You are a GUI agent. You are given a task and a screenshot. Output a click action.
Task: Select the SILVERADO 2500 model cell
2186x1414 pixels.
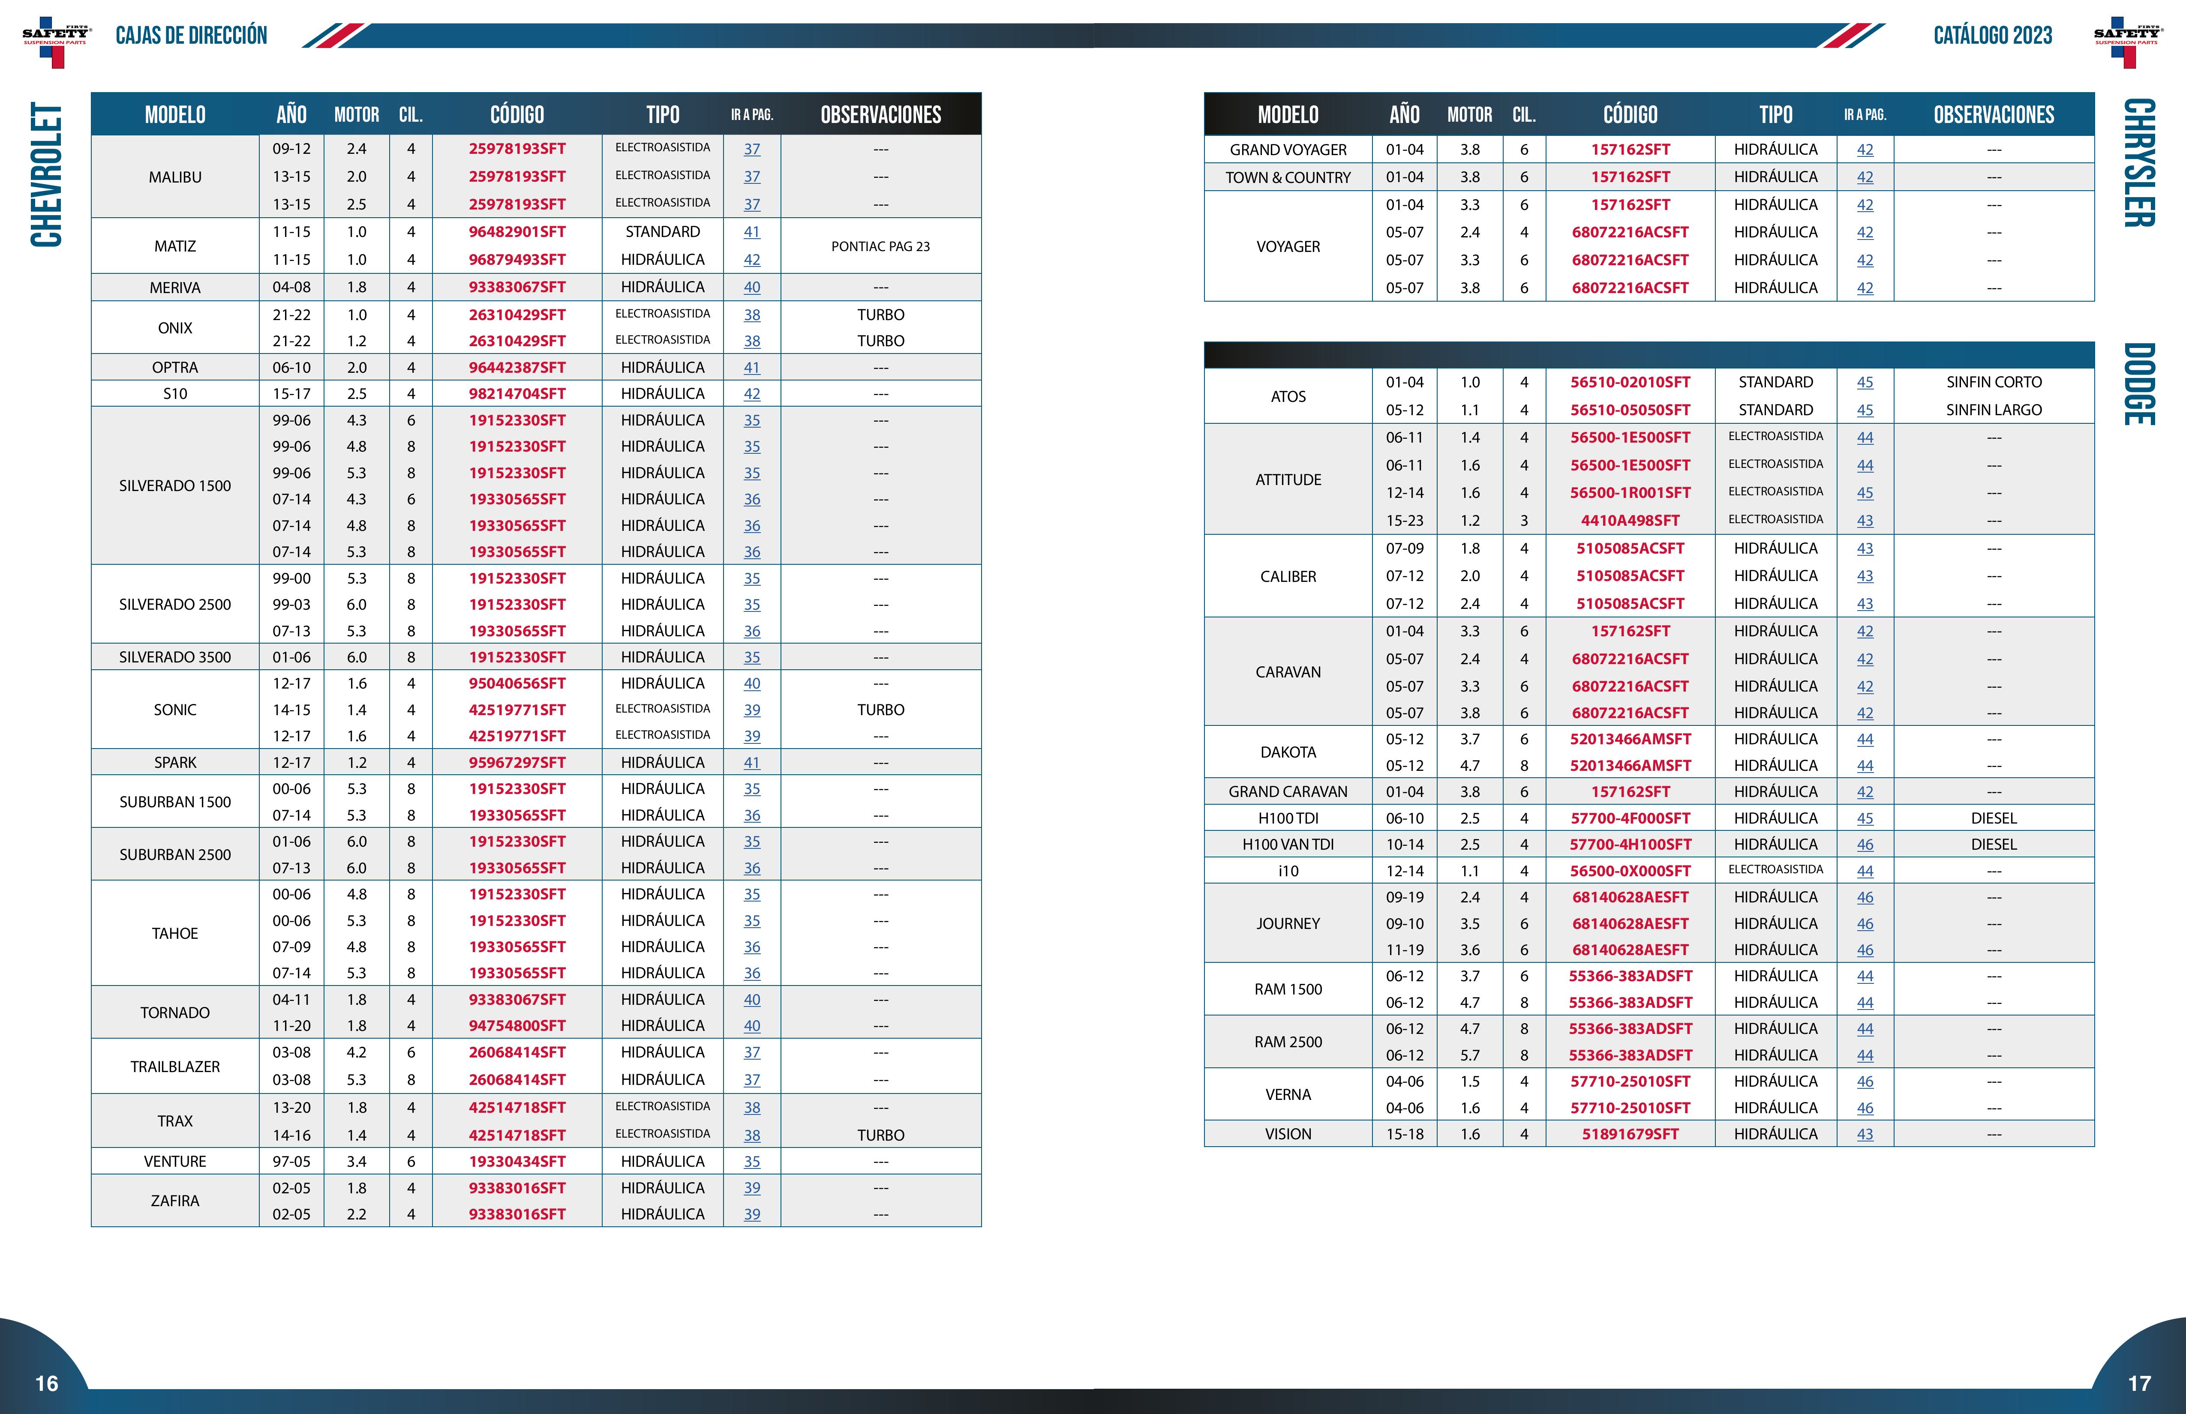(x=175, y=604)
